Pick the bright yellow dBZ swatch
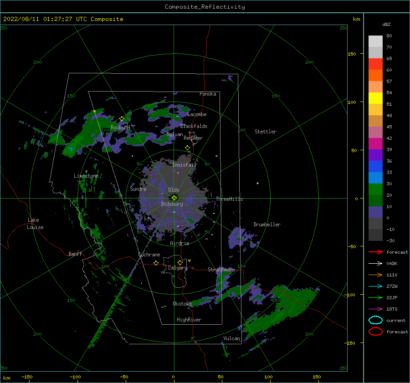410x383 pixels. (x=375, y=98)
